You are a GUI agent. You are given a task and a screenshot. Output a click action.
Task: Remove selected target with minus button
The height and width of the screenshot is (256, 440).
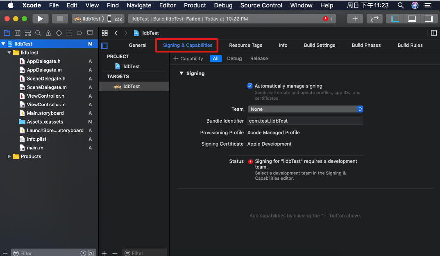coord(115,253)
